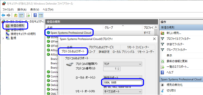Select the 監視 tree node
Viewport: 203px width, 95px height.
(x=13, y=38)
